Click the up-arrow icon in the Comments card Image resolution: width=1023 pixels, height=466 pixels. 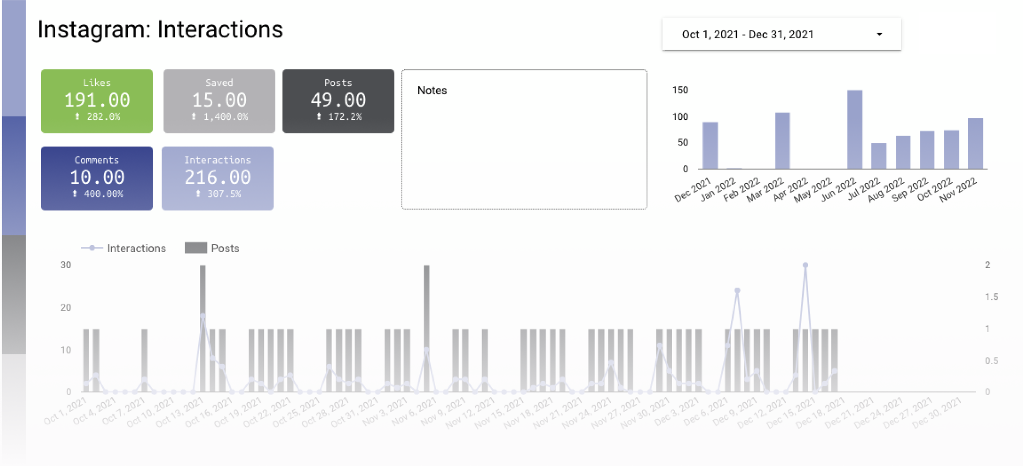pyautogui.click(x=75, y=194)
